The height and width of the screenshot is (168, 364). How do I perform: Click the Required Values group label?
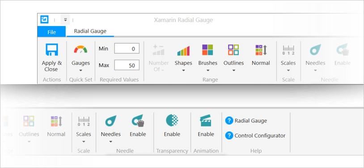click(x=119, y=80)
